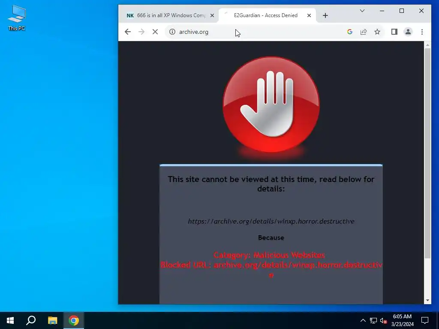Click the scrollbar up arrow

[x=427, y=45]
